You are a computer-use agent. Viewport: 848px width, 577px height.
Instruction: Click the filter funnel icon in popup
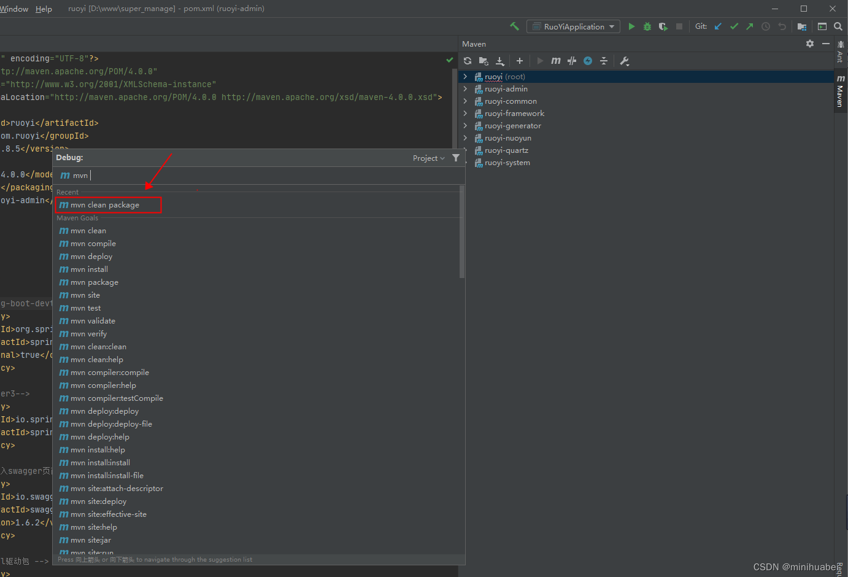click(x=455, y=158)
